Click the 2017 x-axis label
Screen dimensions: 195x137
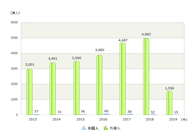(x=127, y=119)
